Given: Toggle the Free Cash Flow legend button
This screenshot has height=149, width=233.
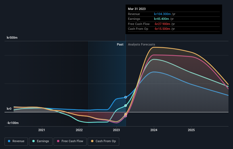Looking at the screenshot, I should coord(70,141).
